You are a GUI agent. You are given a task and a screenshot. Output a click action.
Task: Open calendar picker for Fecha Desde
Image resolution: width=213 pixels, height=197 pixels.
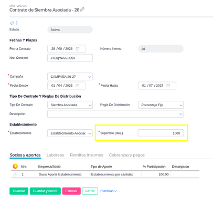click(x=77, y=86)
